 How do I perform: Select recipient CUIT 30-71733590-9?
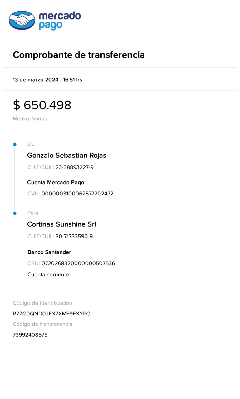tap(74, 236)
